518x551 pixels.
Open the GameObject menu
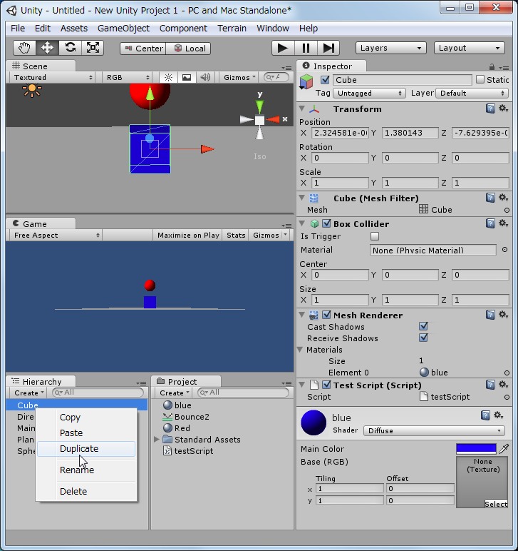coord(123,29)
